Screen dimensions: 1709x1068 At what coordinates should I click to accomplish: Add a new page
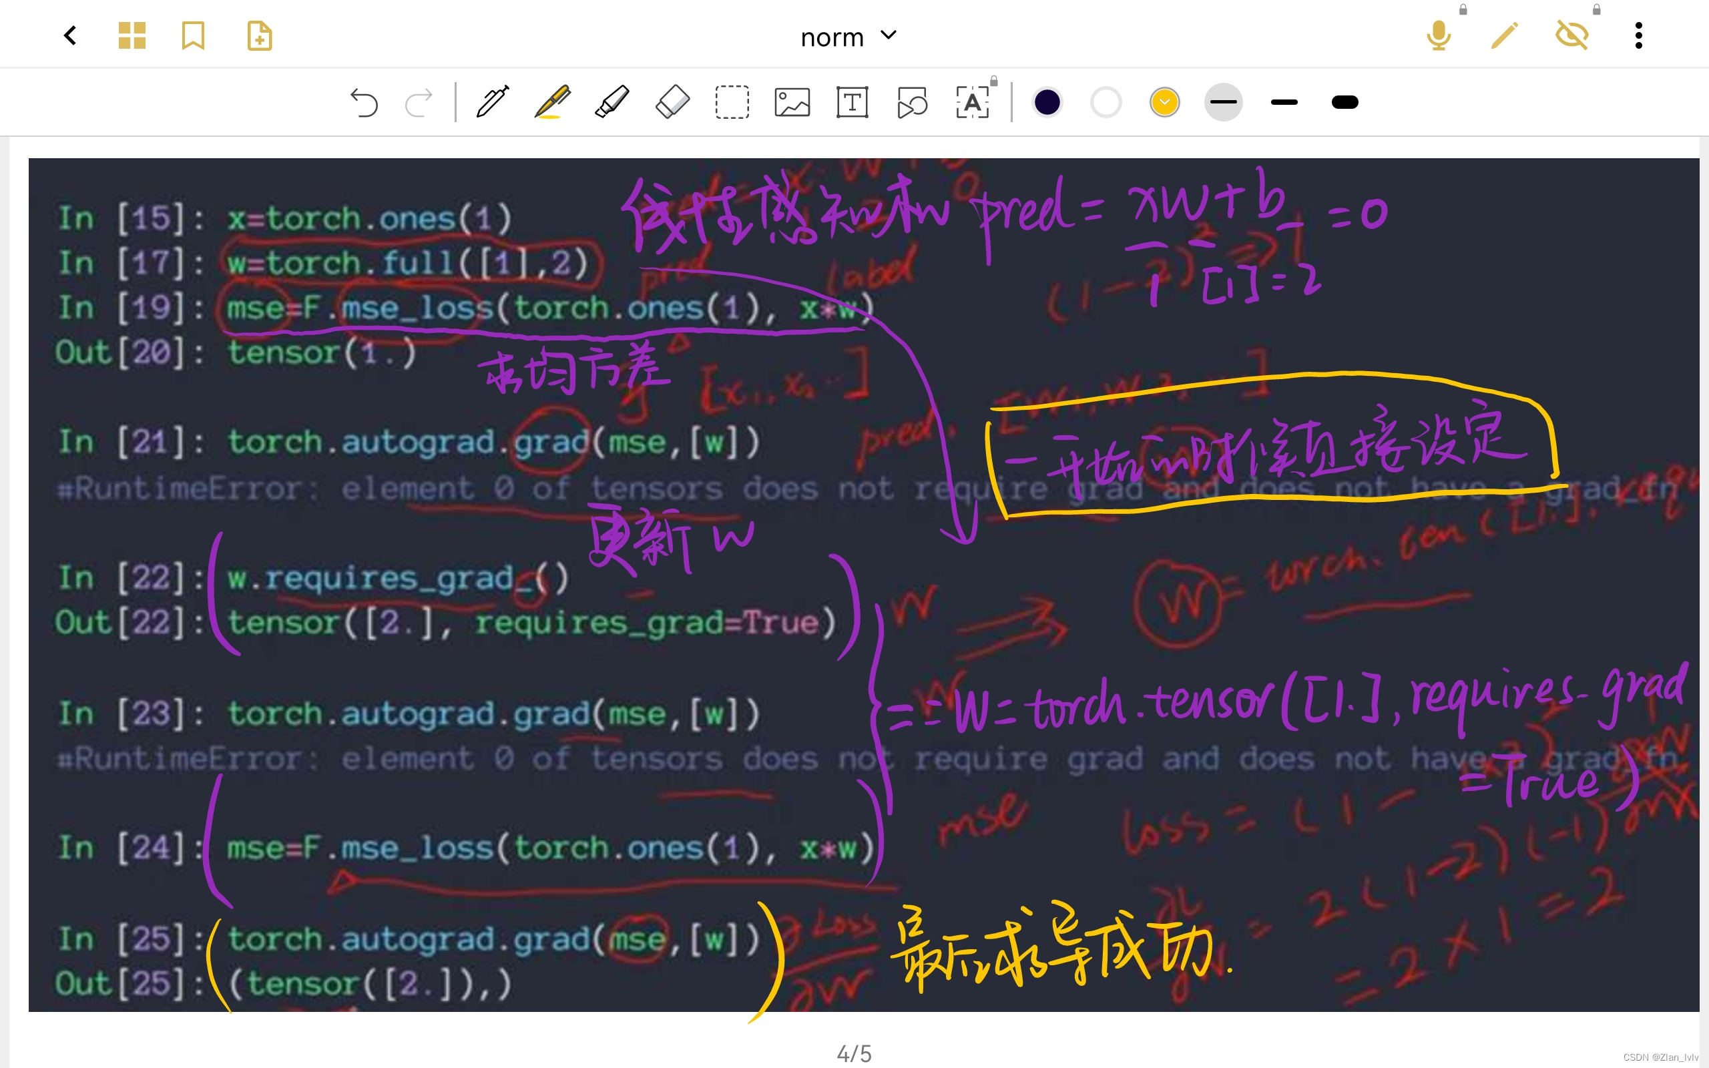click(x=259, y=35)
